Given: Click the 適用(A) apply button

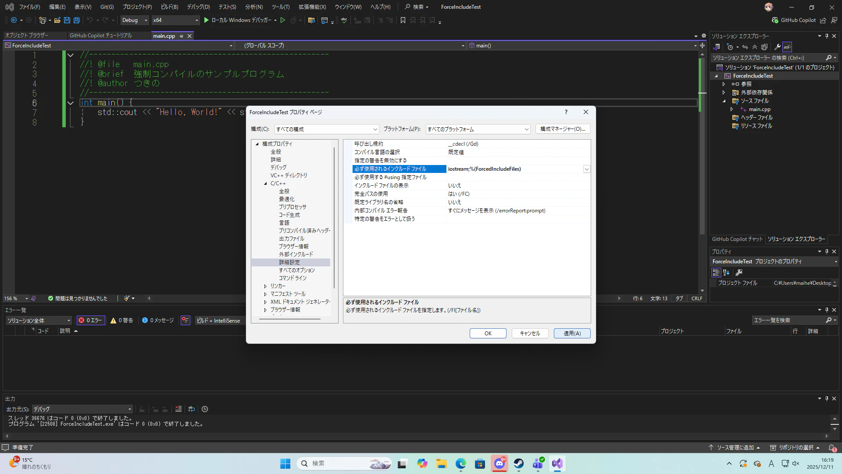Looking at the screenshot, I should 572,334.
